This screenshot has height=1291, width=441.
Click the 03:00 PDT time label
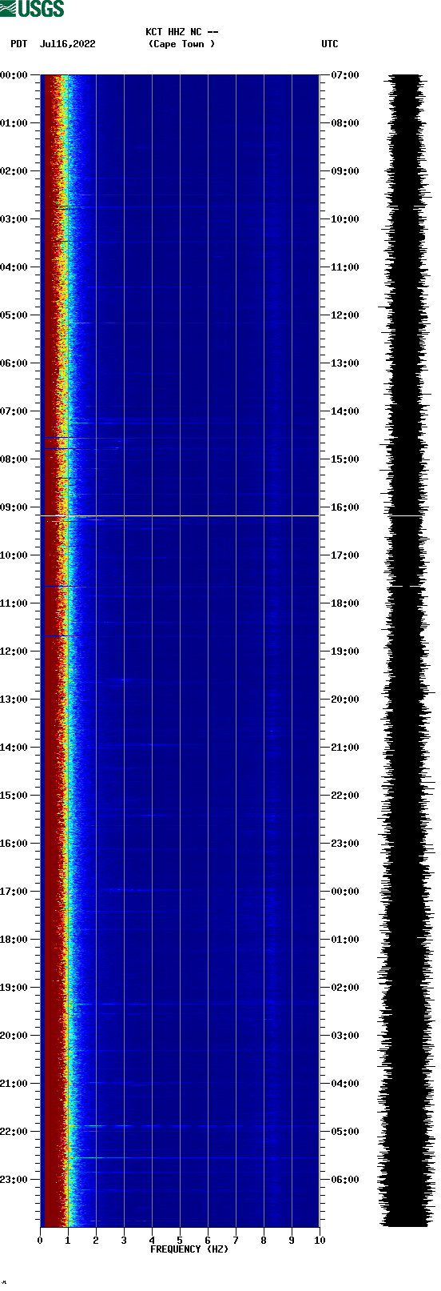click(14, 219)
